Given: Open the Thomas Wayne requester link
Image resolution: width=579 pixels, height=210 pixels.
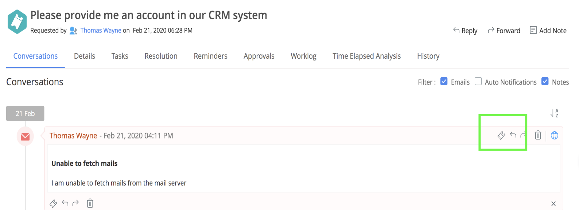Looking at the screenshot, I should [x=101, y=30].
